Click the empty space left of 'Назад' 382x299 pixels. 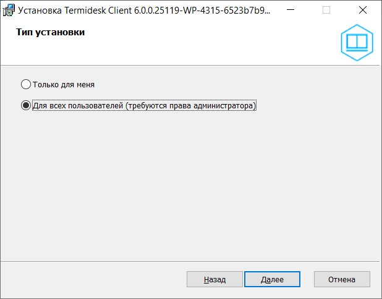tap(93, 280)
